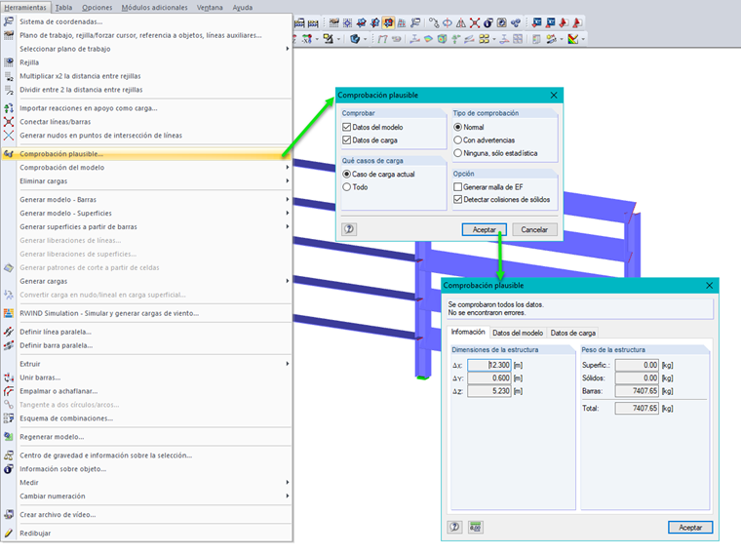Switch to Datos del modelo tab
Image resolution: width=741 pixels, height=556 pixels.
(518, 333)
